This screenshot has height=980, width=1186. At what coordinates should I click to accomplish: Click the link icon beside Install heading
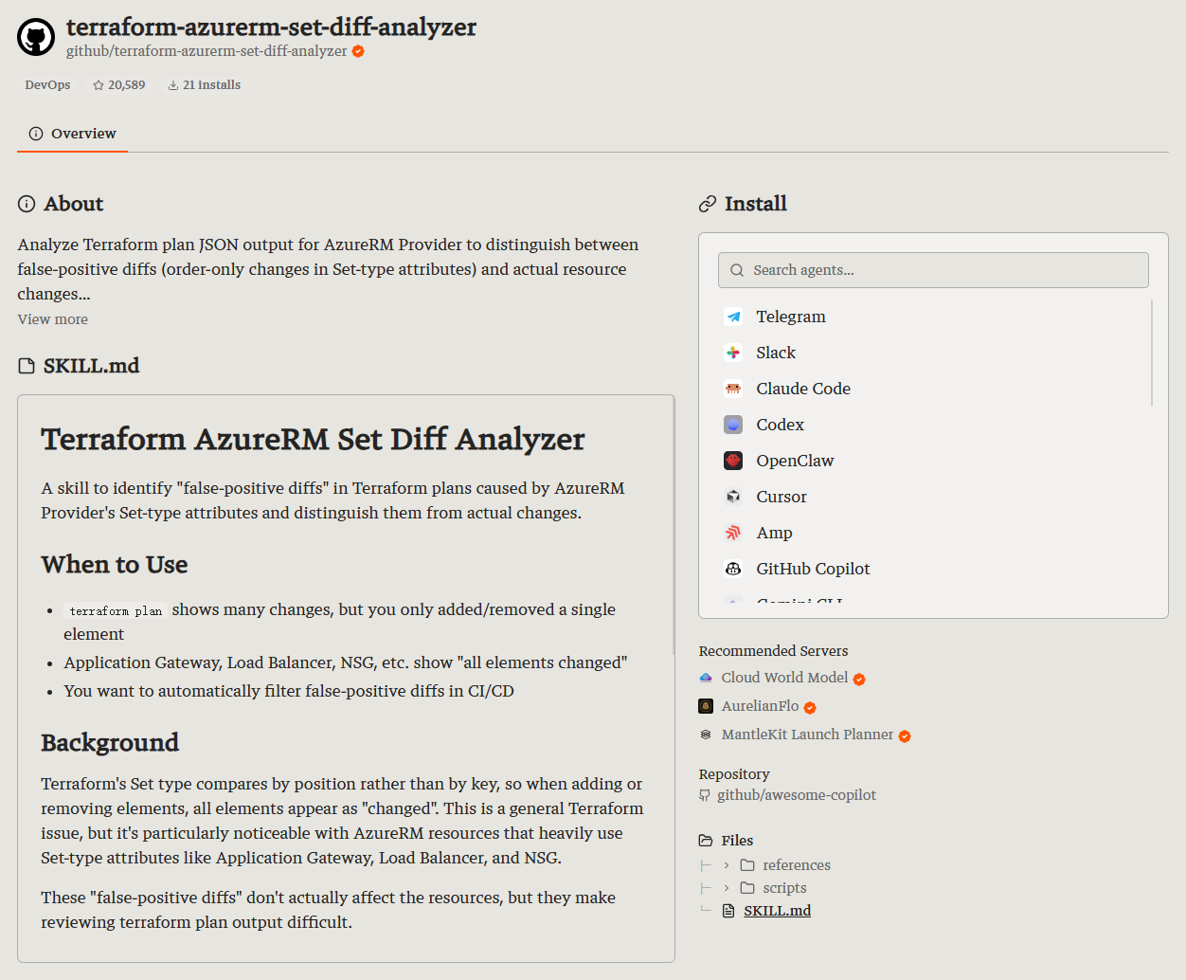click(708, 204)
